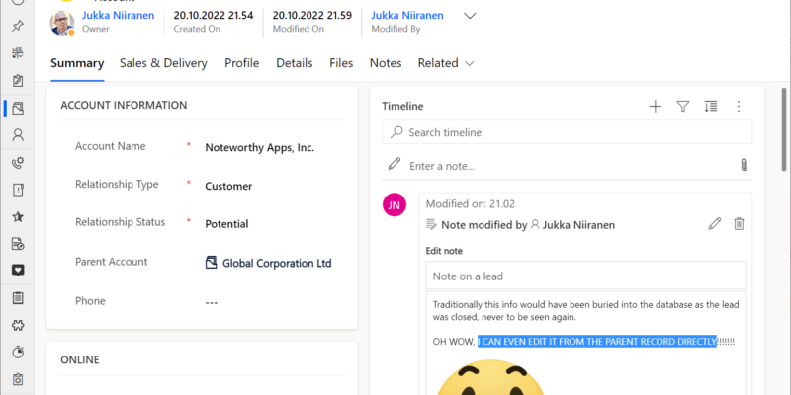Select the Files tab
This screenshot has width=791, height=395.
coord(341,63)
